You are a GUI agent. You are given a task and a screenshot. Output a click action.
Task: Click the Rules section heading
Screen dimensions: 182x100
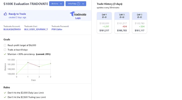tap(7, 88)
